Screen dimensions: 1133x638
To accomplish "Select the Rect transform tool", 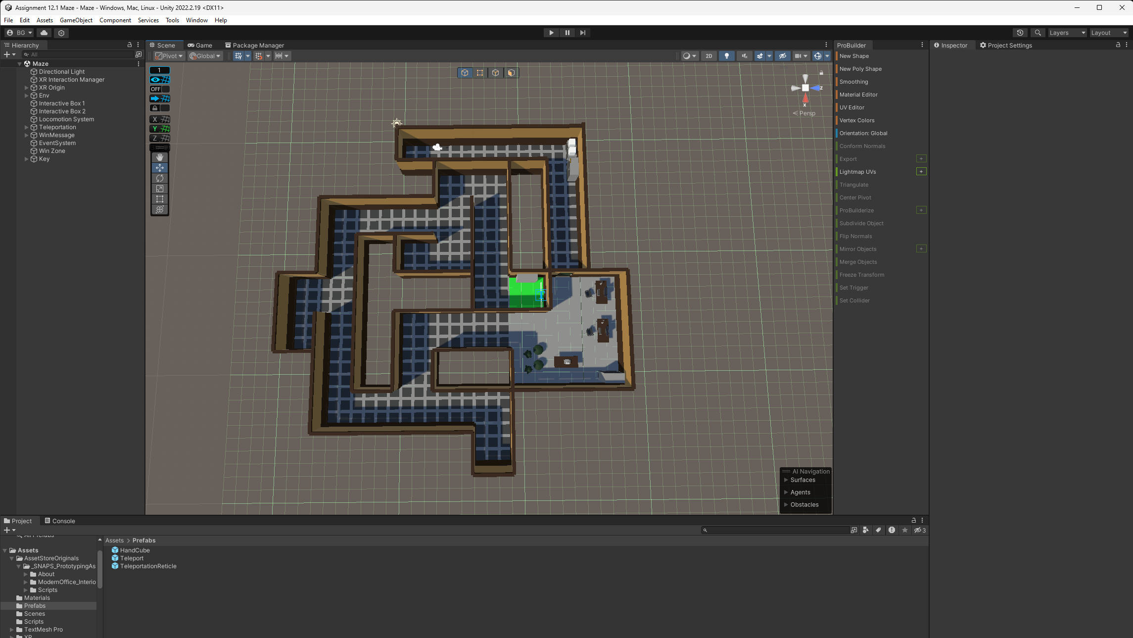I will click(160, 199).
